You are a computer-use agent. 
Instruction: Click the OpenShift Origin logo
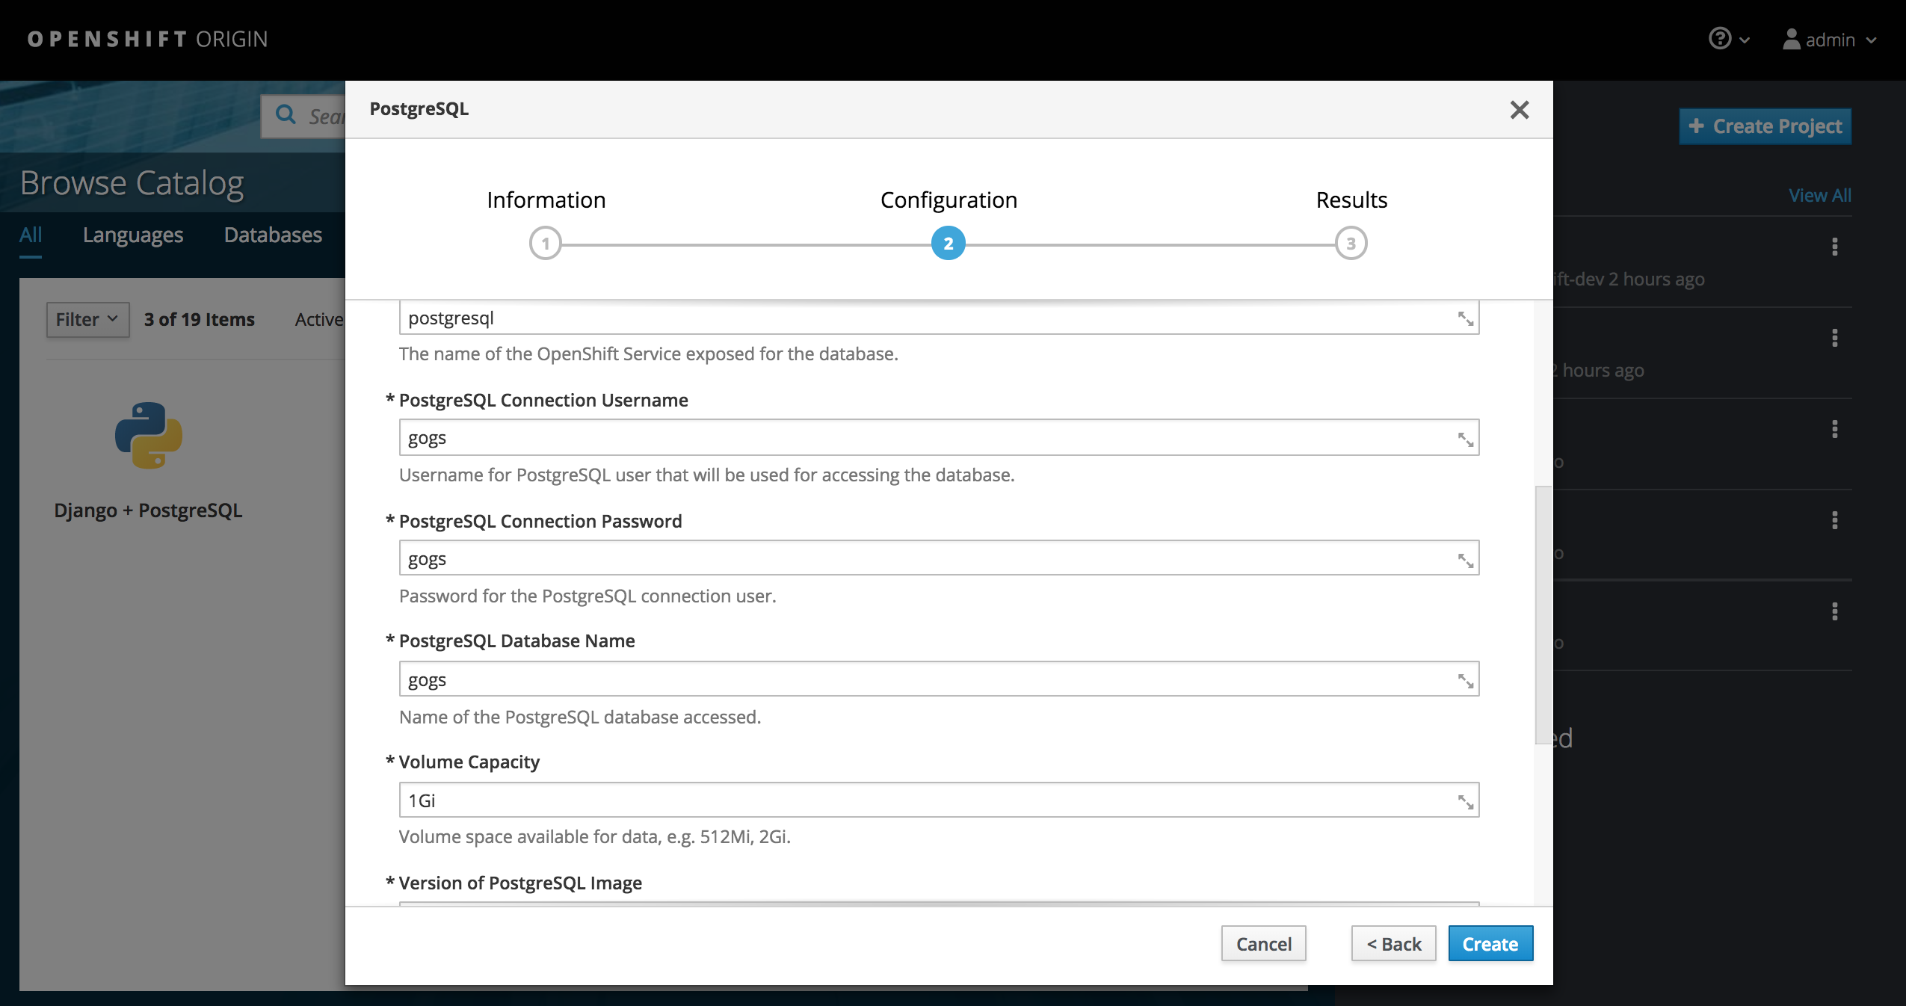(x=147, y=39)
